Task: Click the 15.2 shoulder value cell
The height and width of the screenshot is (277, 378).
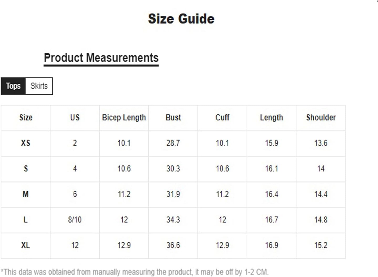Action: tap(321, 245)
